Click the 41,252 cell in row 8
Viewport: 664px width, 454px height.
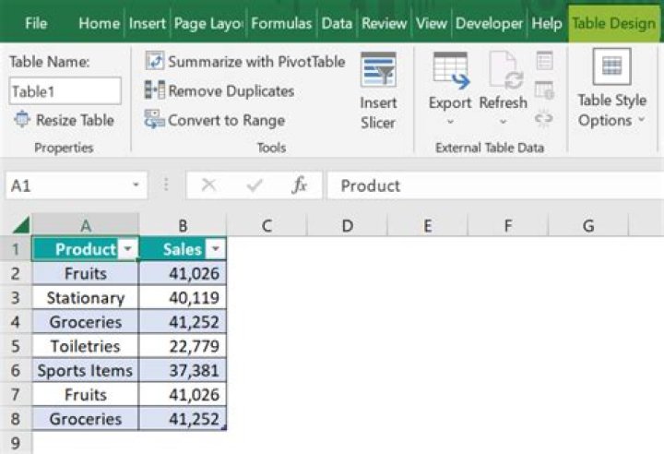183,419
